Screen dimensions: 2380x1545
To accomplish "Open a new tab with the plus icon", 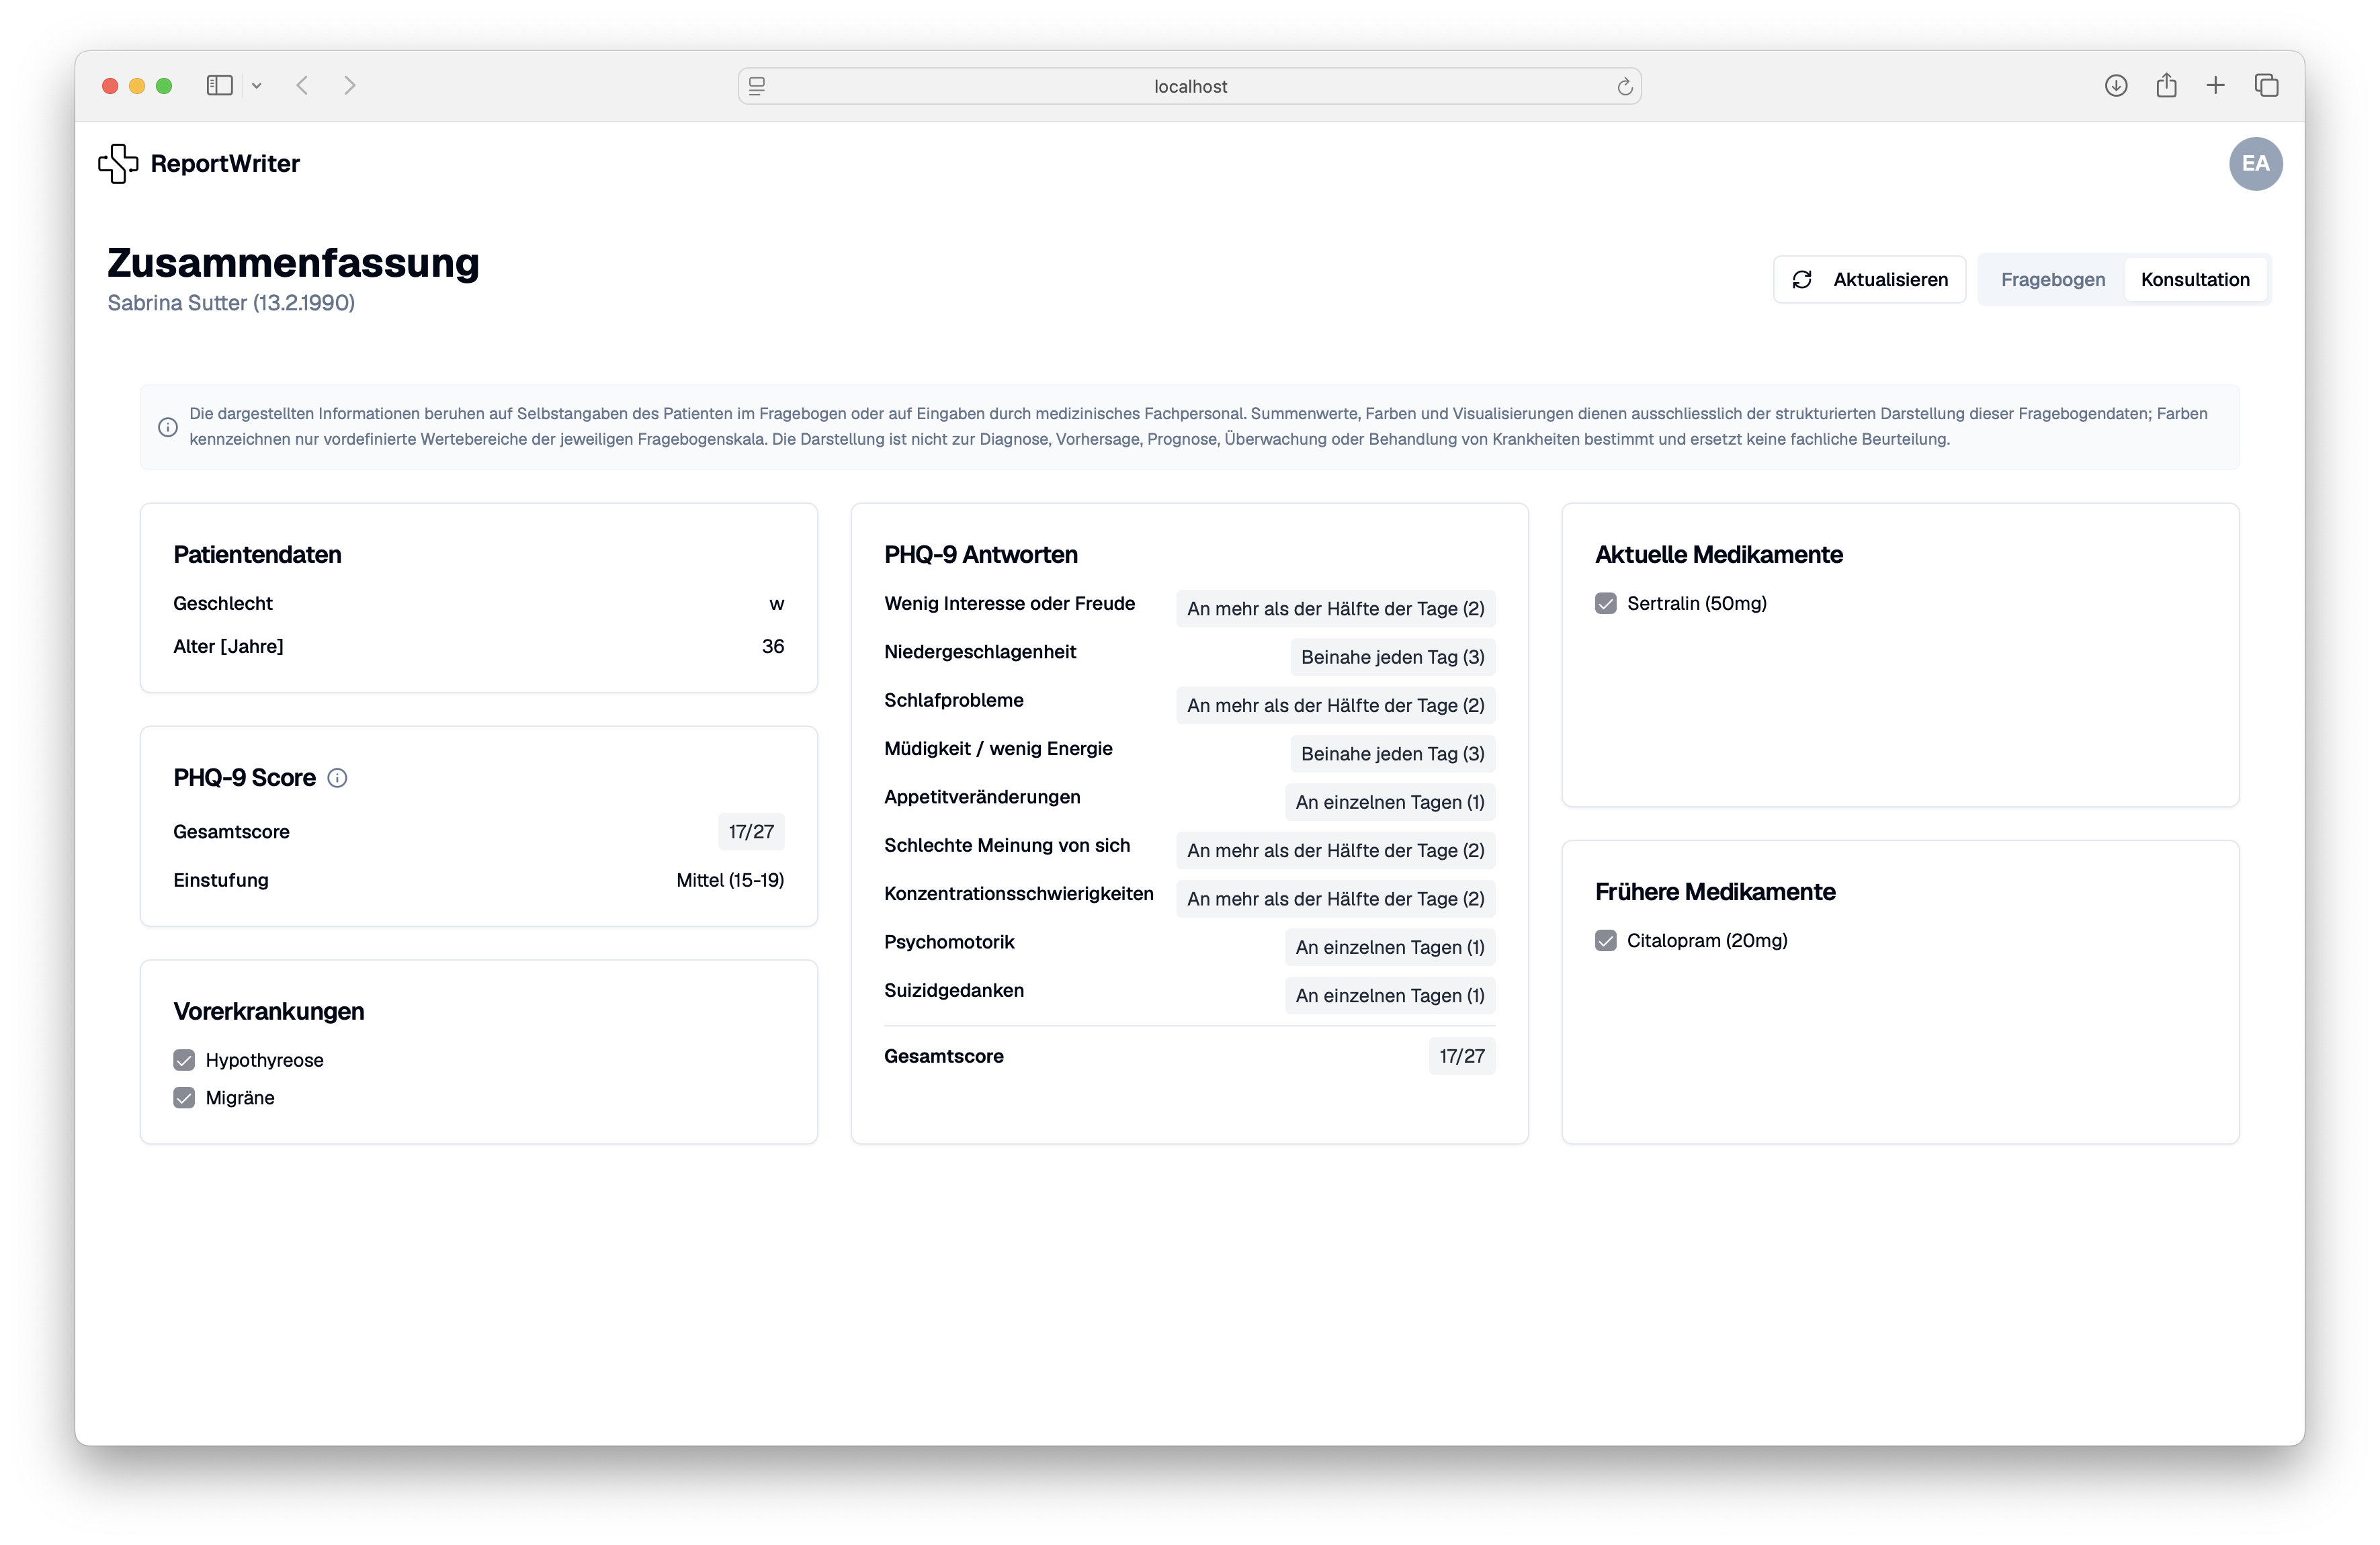I will click(x=2216, y=86).
